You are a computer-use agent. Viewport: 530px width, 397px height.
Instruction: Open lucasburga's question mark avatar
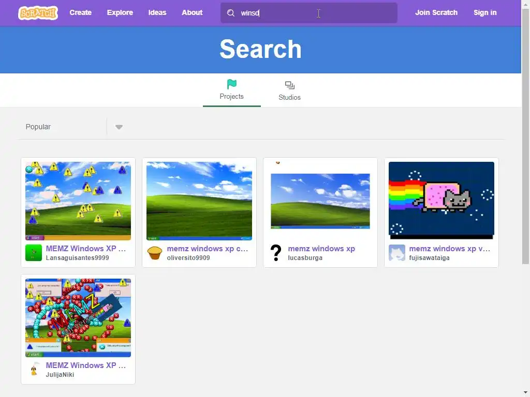(x=276, y=253)
